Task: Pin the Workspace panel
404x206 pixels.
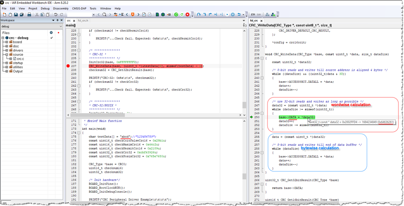Action: tap(57, 20)
